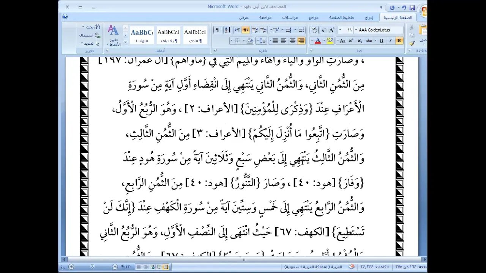Screen dimensions: 486x273
Task: Click the Change Case (Aa) icon
Action: [342, 41]
